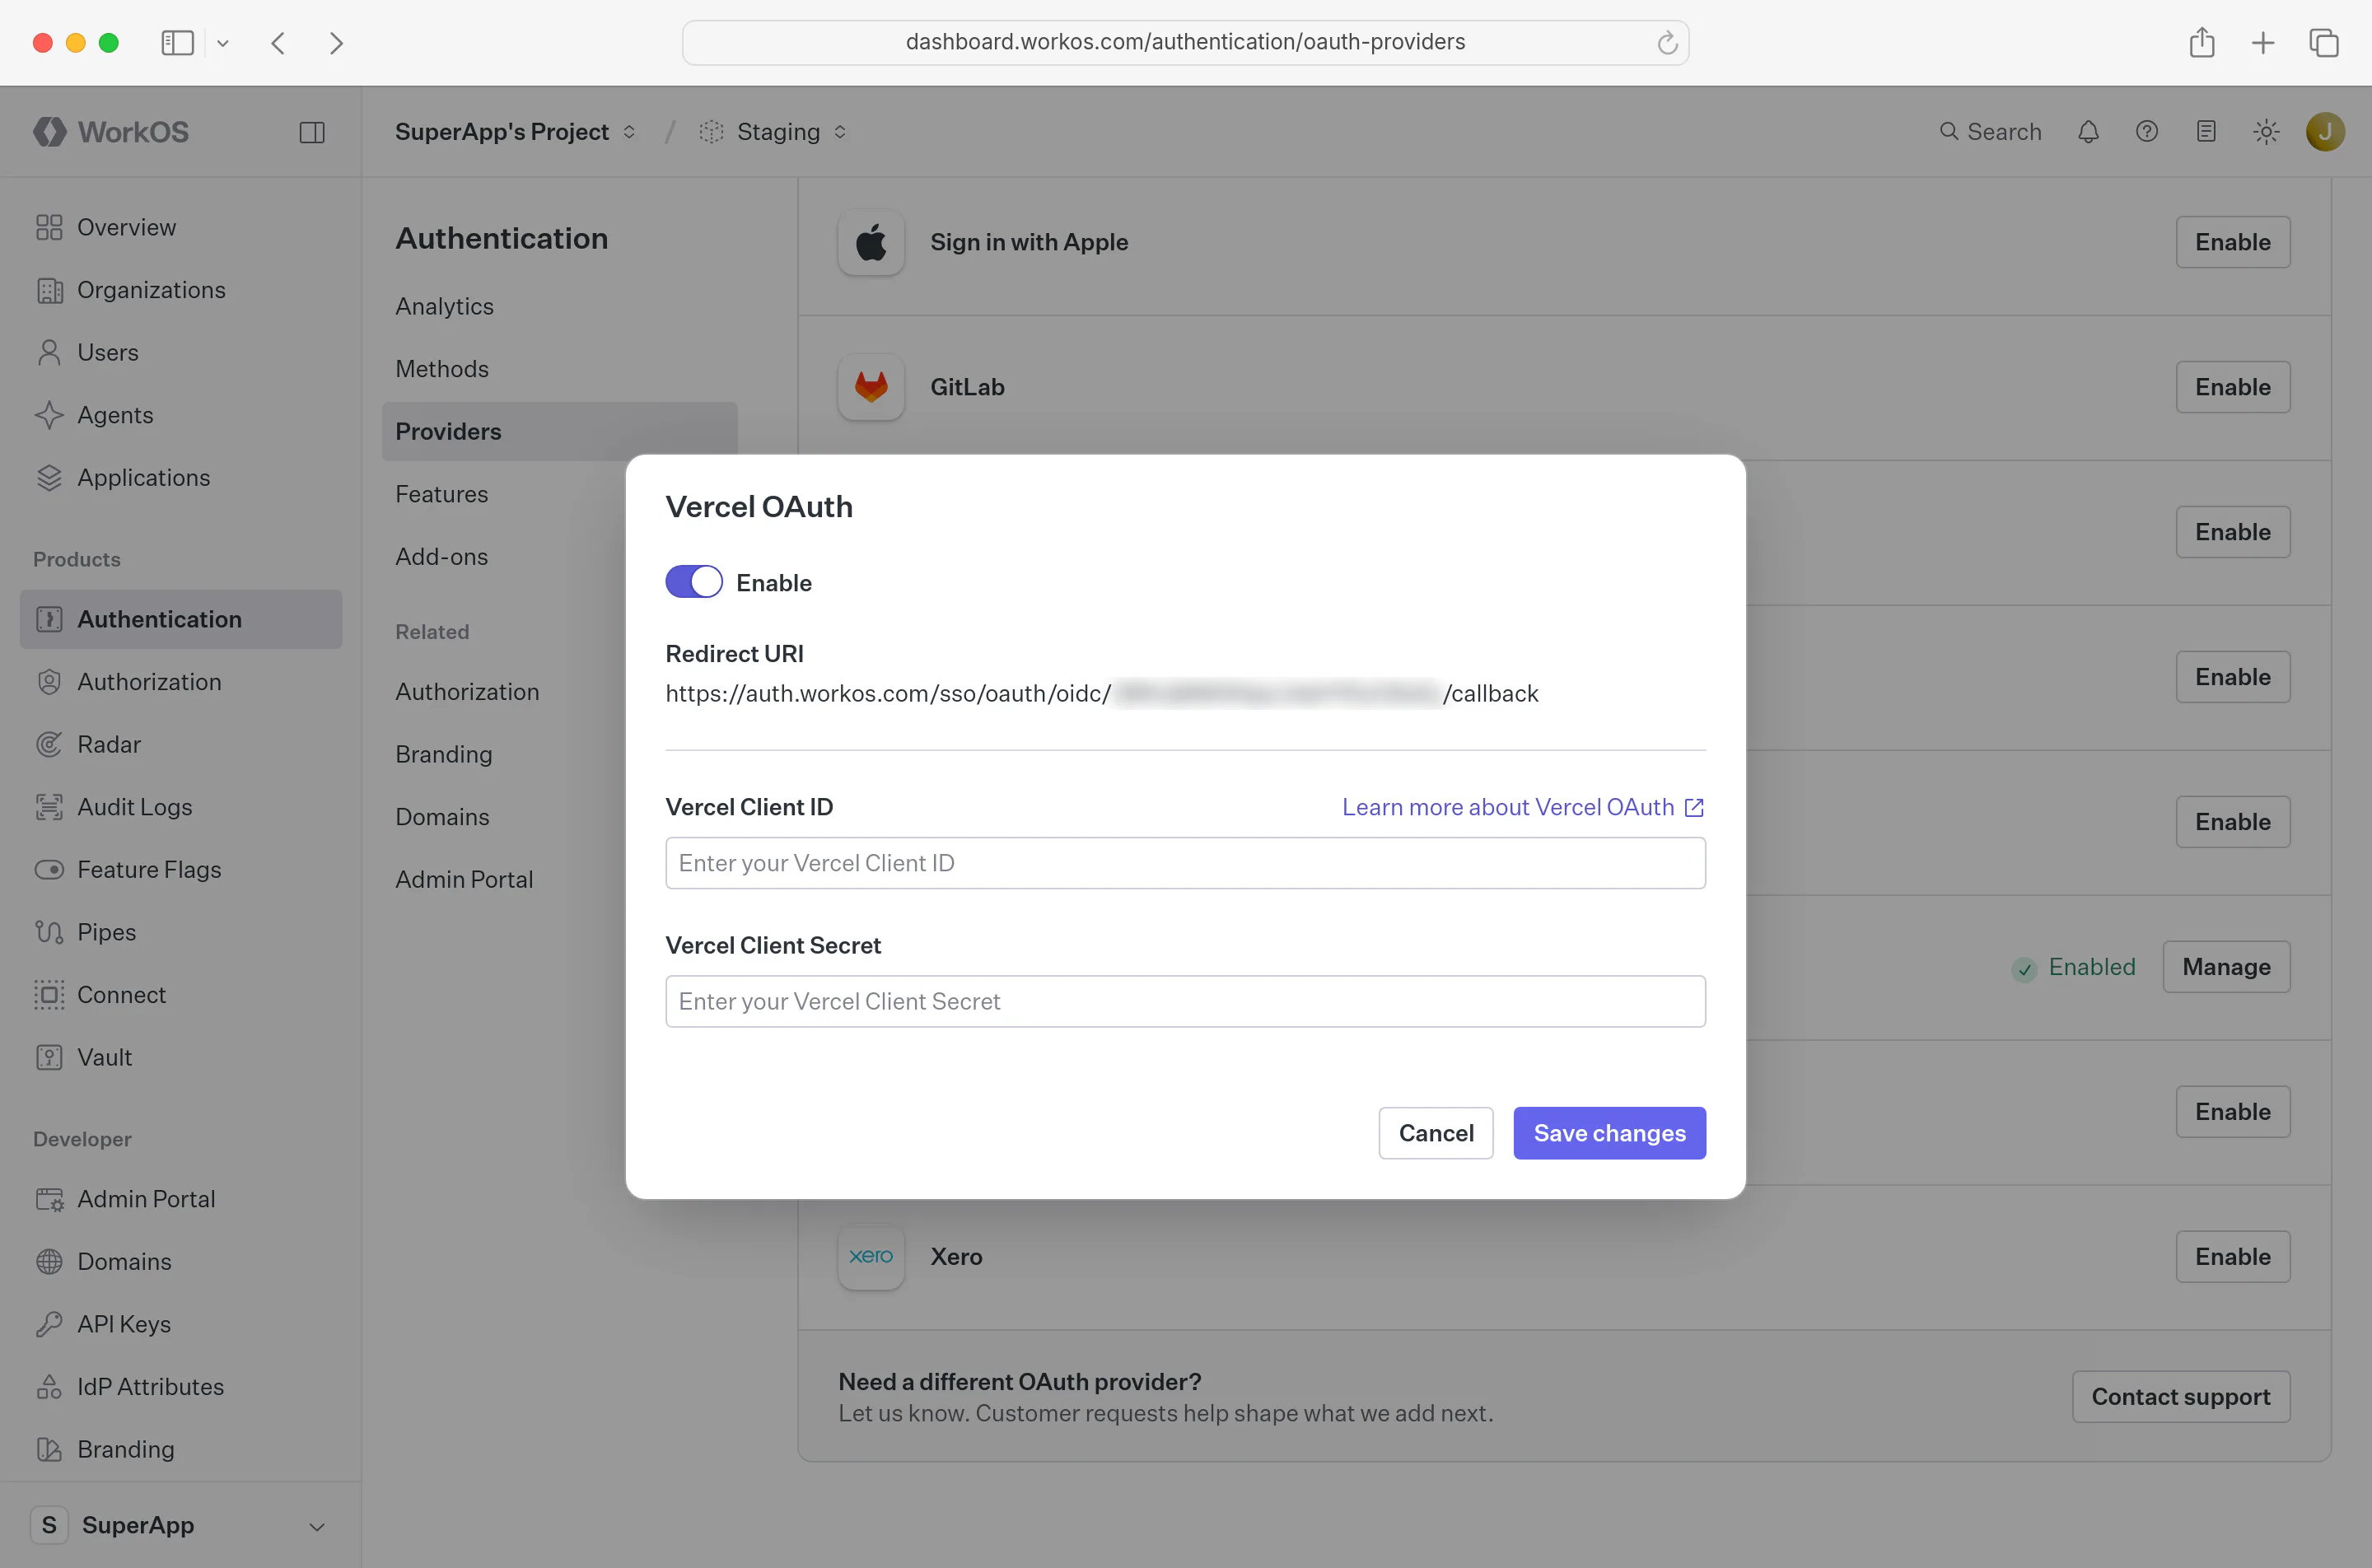Open Domains under Related section
2372x1568 pixels.
pyautogui.click(x=442, y=817)
